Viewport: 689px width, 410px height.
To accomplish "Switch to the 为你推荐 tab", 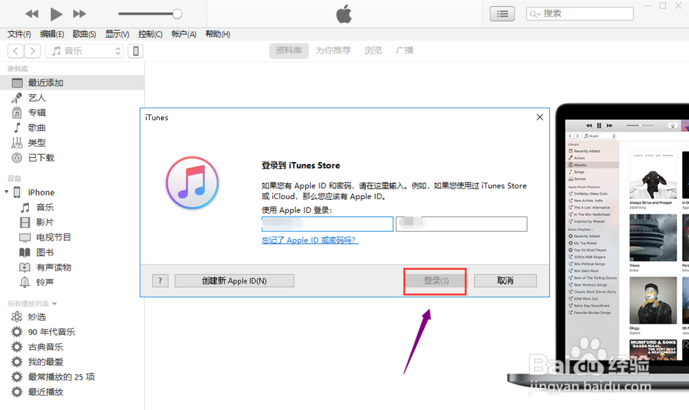I will tap(333, 50).
